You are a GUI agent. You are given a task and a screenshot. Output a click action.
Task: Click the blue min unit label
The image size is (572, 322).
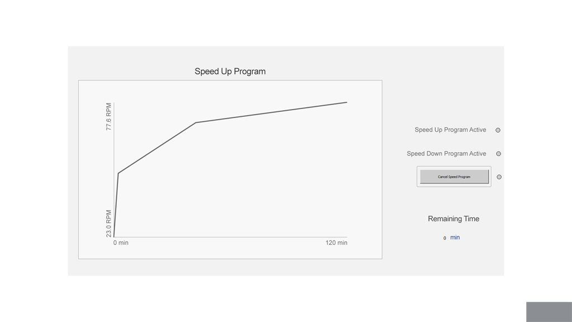pos(455,237)
